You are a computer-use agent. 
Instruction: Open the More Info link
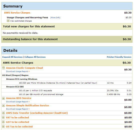(x=55, y=18)
